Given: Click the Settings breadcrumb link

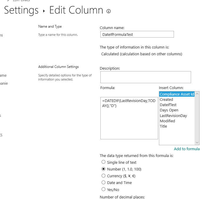Looking at the screenshot, I should [x=21, y=10].
